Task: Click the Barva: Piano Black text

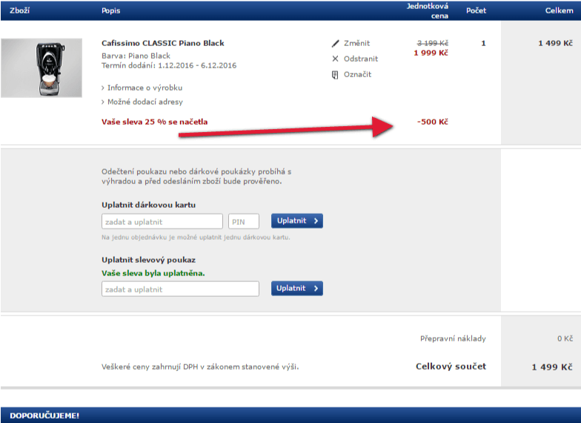Action: (136, 56)
